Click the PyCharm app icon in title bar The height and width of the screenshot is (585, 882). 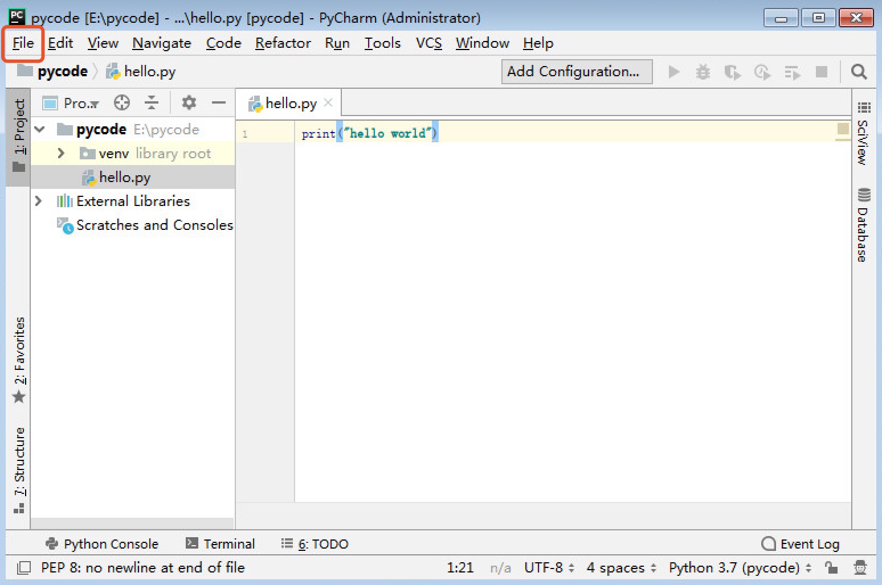click(17, 17)
